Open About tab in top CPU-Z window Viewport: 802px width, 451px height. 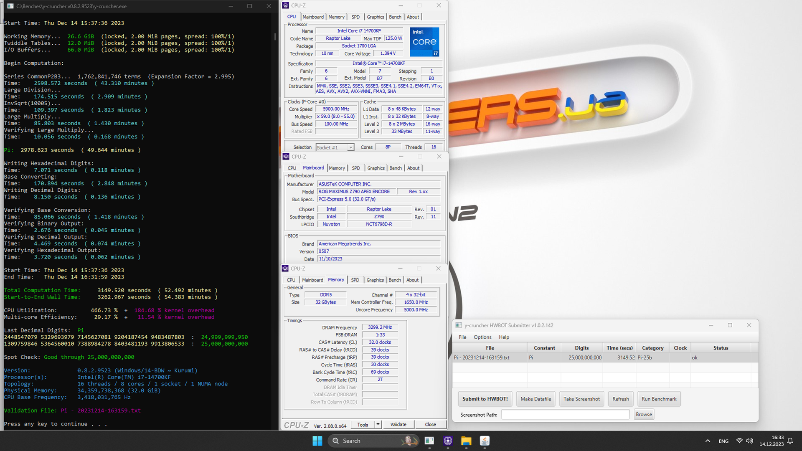(413, 17)
